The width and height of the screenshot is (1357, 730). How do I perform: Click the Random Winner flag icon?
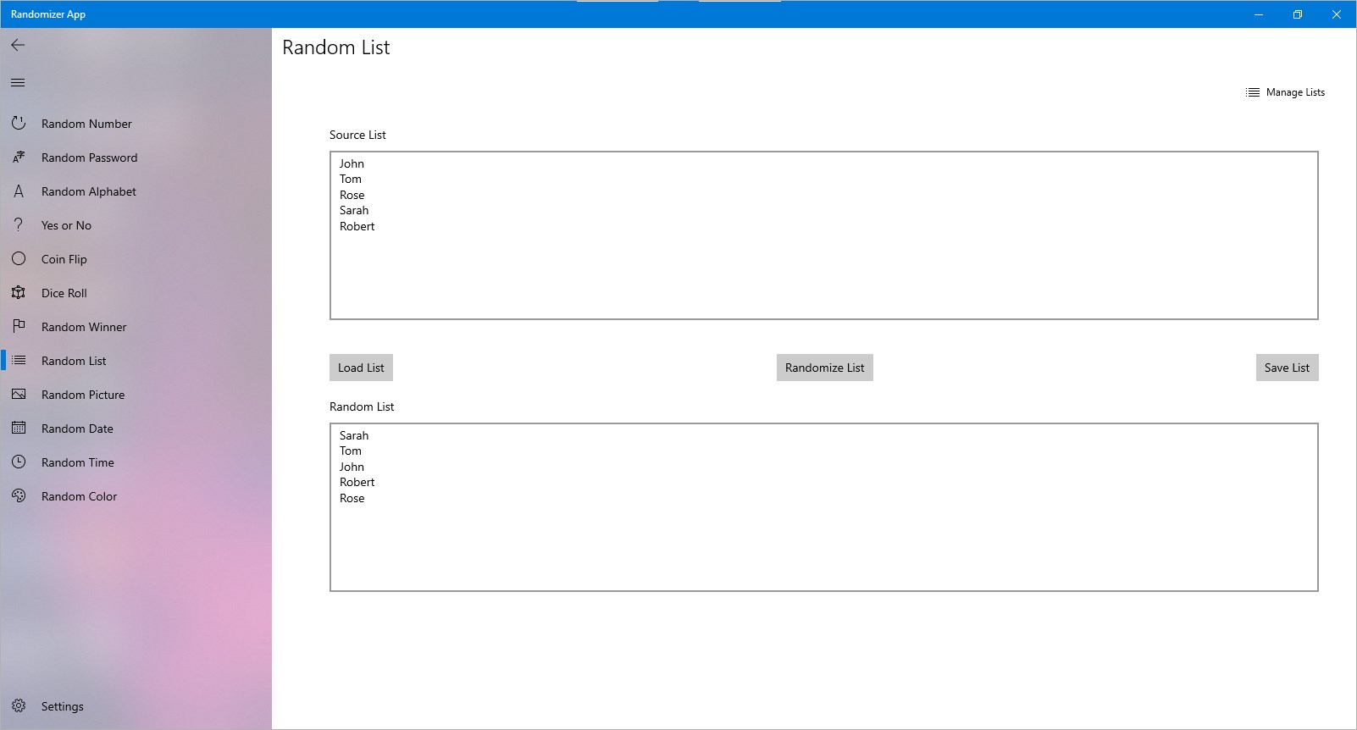(x=19, y=327)
